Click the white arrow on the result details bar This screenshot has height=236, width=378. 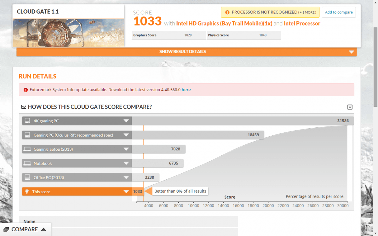[352, 52]
